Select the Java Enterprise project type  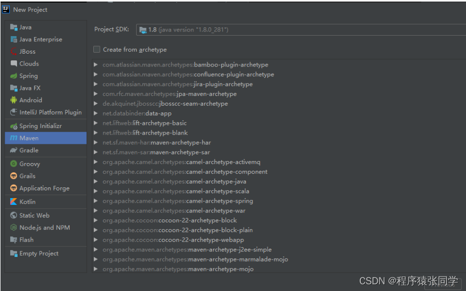(x=46, y=39)
